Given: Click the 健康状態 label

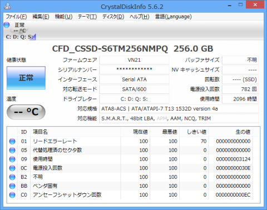Looking at the screenshot, I should (16, 60).
